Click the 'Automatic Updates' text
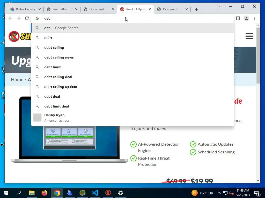The image size is (265, 198). point(216,144)
